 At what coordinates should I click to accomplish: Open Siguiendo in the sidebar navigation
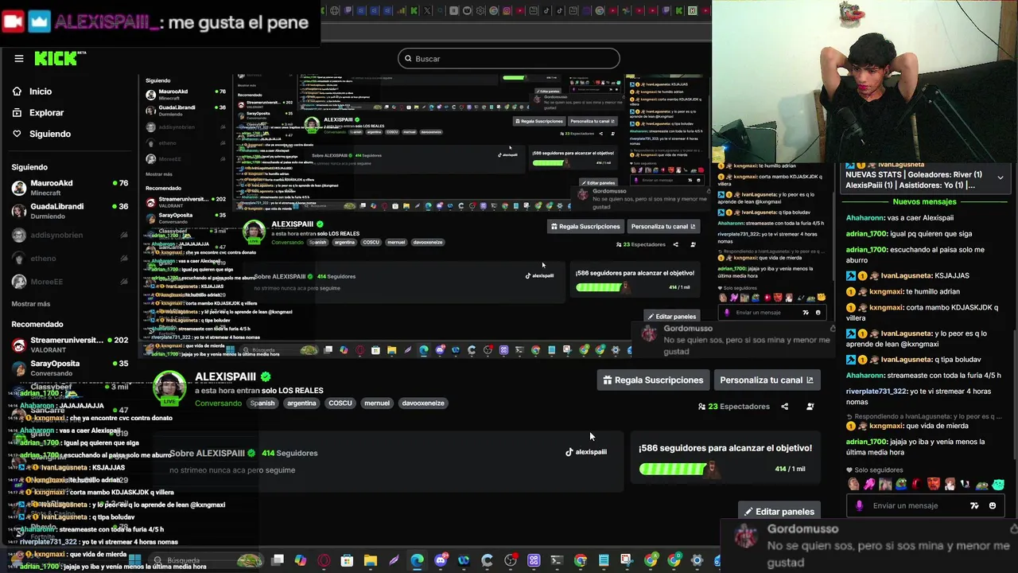49,134
